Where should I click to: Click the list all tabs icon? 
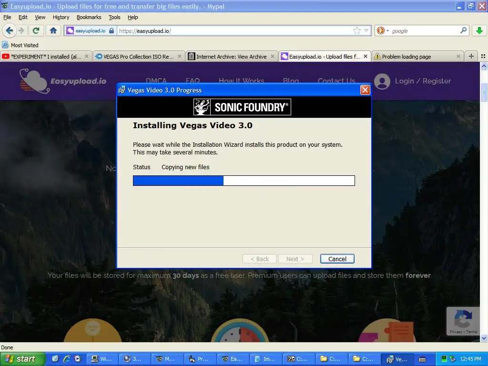(483, 56)
